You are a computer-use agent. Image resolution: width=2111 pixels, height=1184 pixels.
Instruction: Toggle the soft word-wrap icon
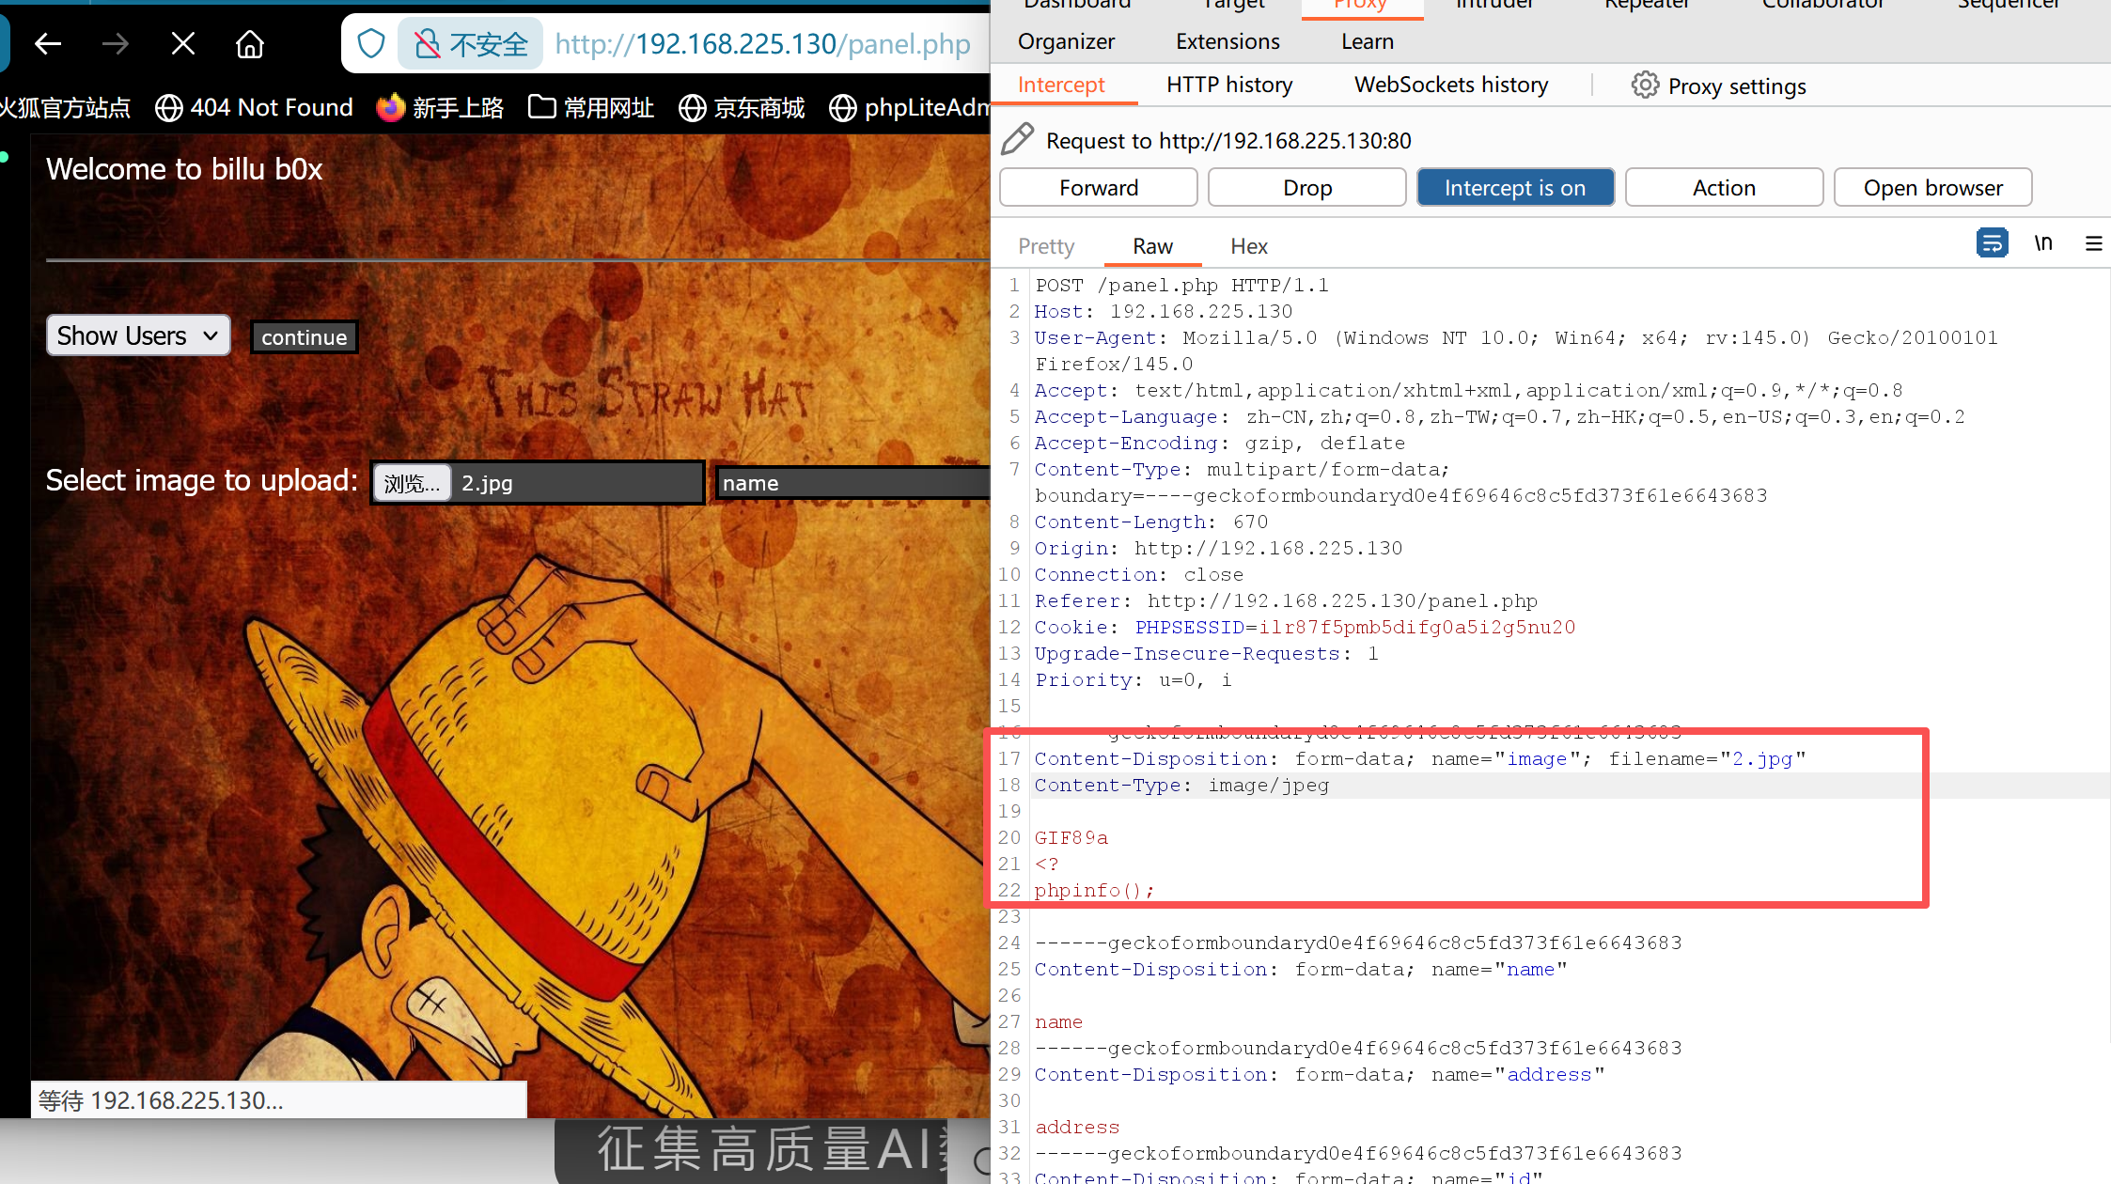(x=1993, y=242)
